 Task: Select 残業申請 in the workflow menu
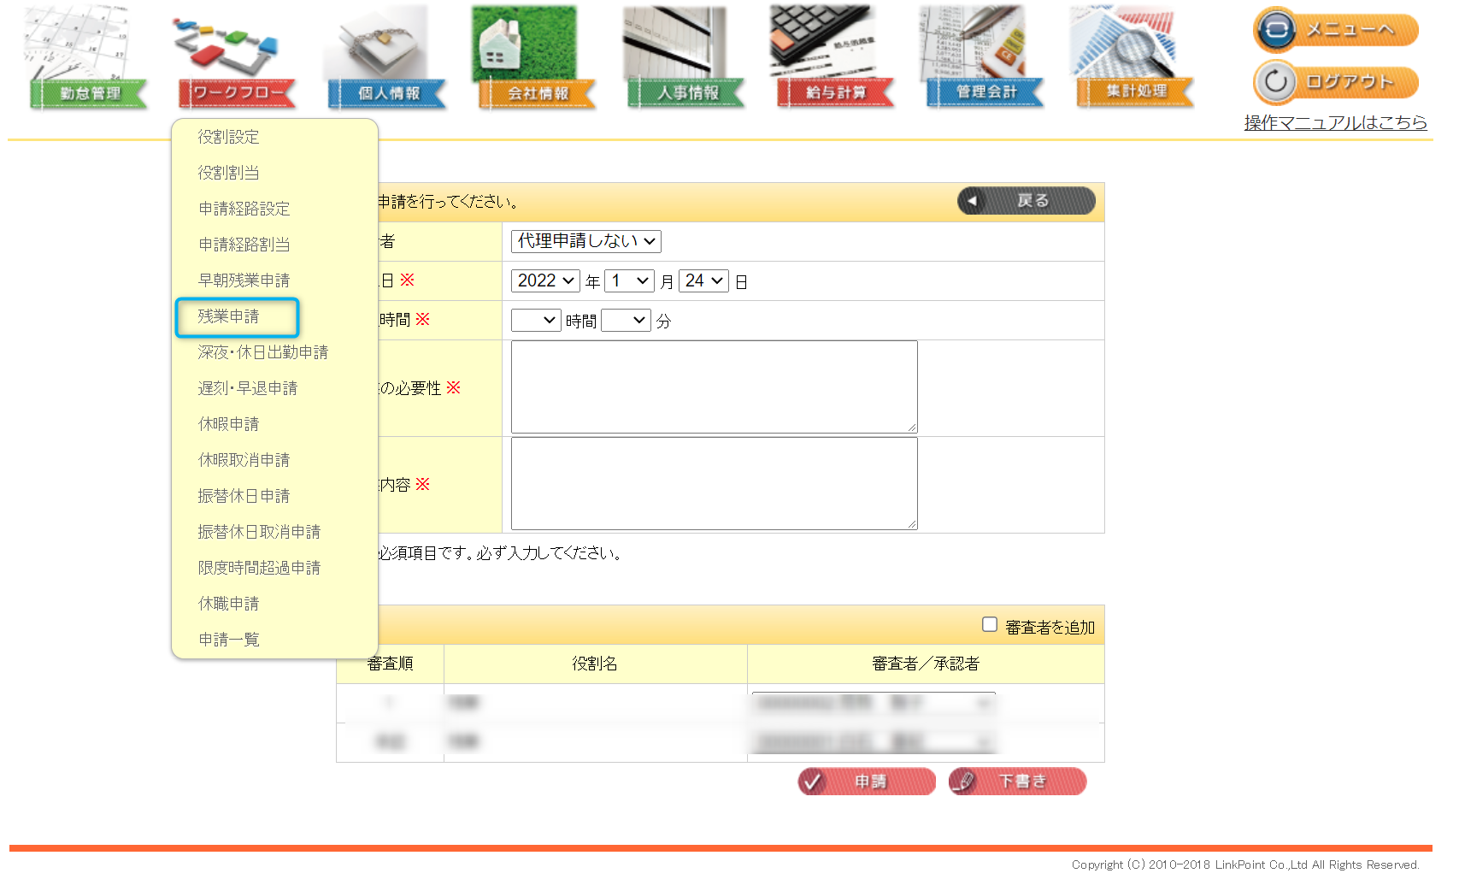229,317
